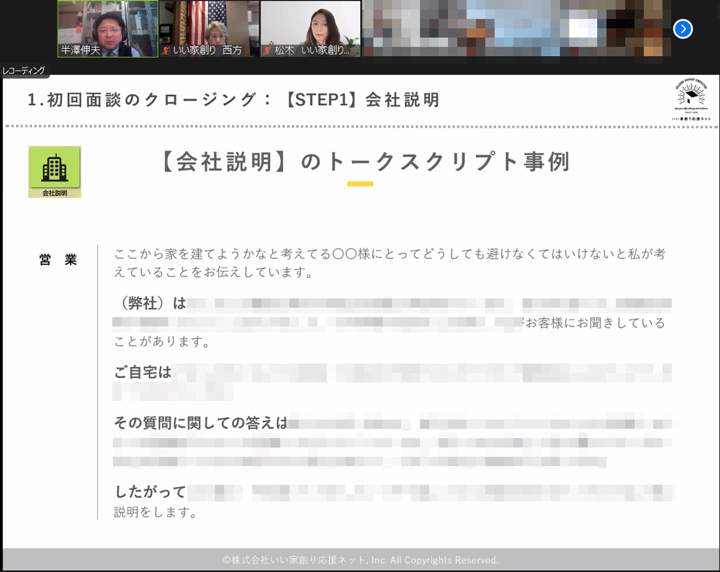Screen dimensions: 720x572
Task: Click the muted microphone icon beside 松木
Action: [x=268, y=51]
